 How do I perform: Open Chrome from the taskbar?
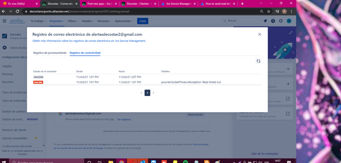click(122, 162)
